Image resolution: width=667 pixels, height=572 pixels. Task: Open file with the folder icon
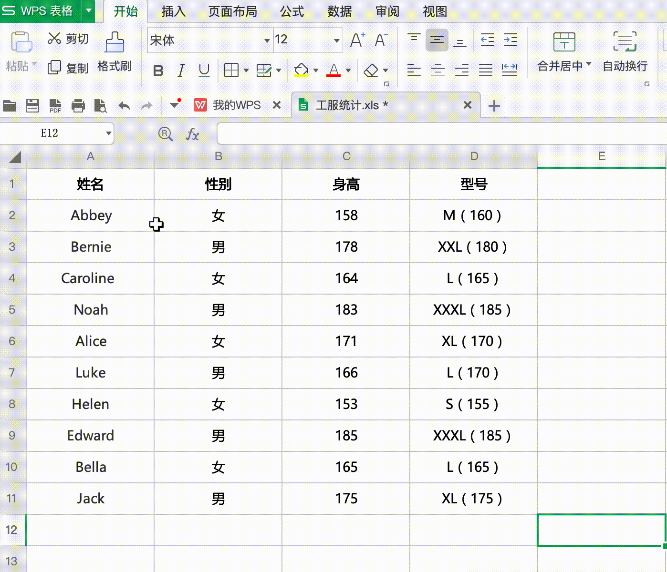(x=10, y=105)
